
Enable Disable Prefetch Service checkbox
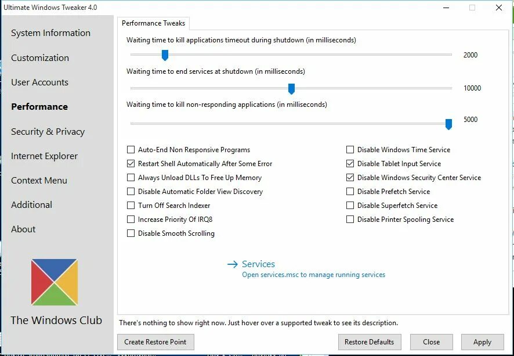tap(350, 191)
